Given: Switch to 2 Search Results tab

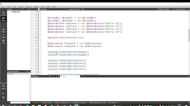Looking at the screenshot, I should (x=47, y=102).
